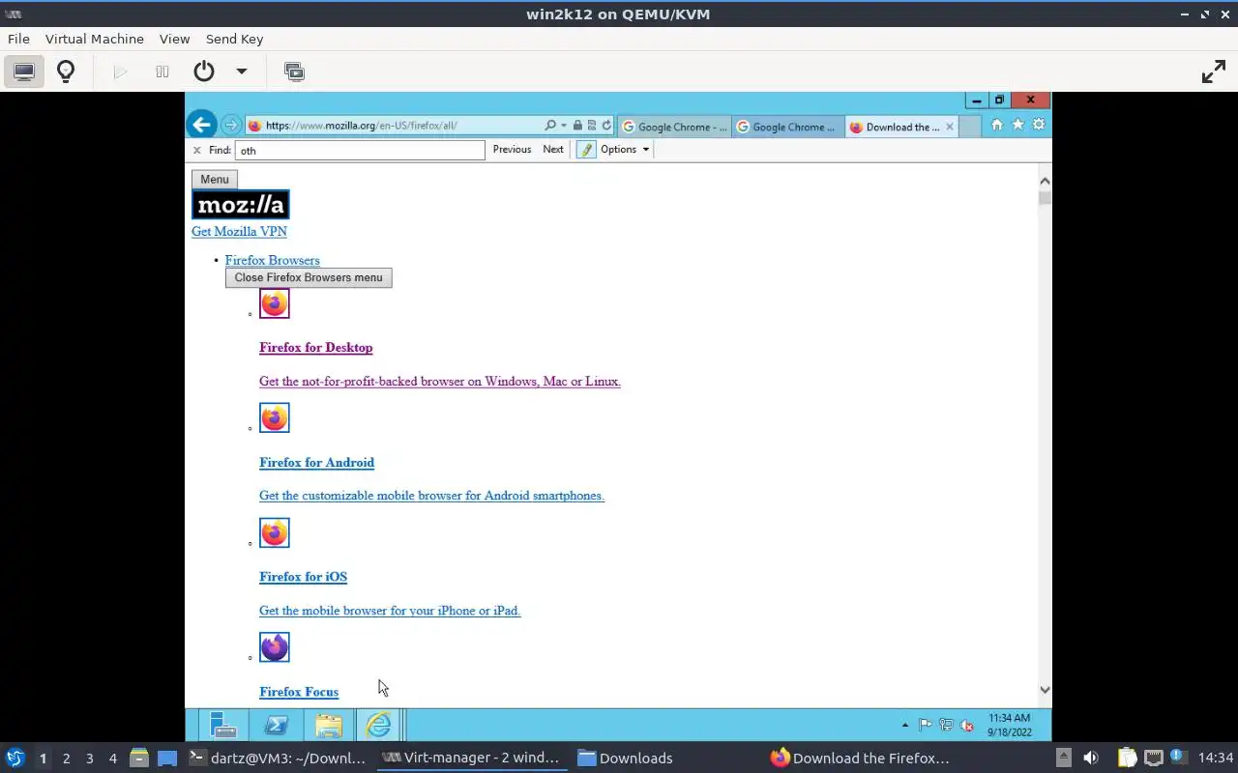Toggle highlight all matches pencil icon
Screen dimensions: 1238x773
pos(586,150)
